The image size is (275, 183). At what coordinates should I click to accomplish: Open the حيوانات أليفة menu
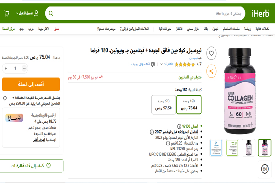point(165,29)
